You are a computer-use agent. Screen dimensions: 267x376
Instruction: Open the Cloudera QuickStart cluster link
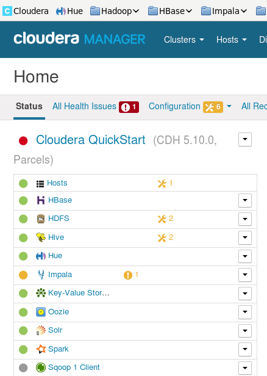[90, 140]
